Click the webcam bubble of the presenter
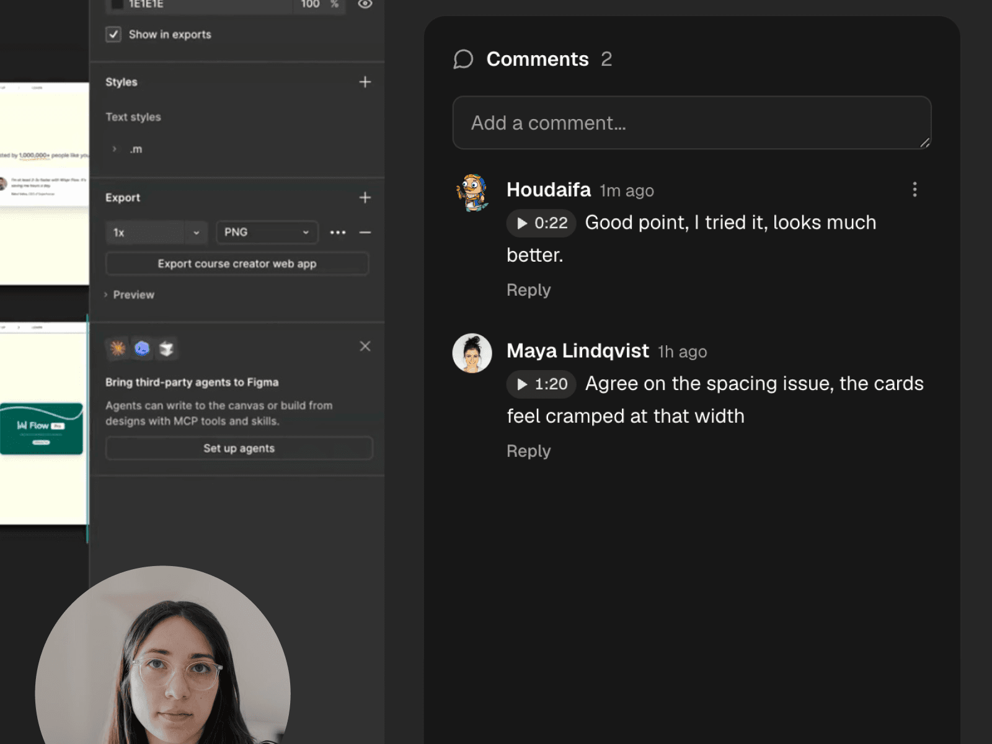992x744 pixels. (x=163, y=655)
